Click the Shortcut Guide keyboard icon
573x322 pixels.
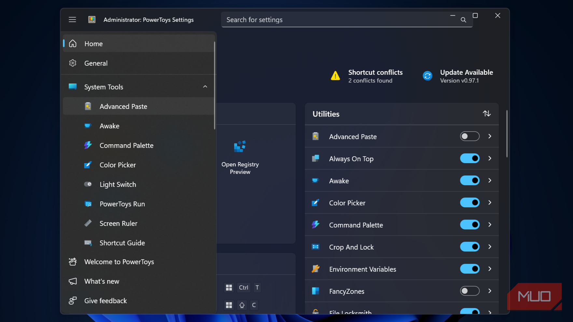point(88,243)
